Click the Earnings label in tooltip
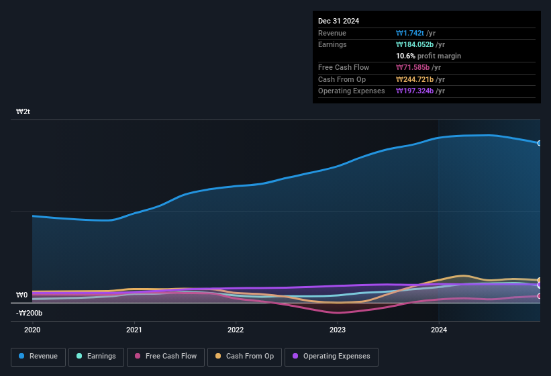 coord(332,44)
